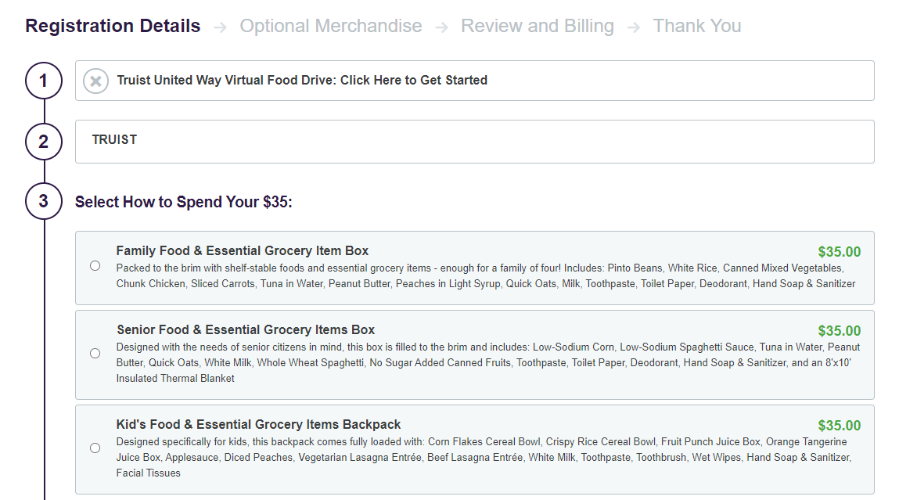Select Kid's Food & Essential Grocery Items Backpack
The width and height of the screenshot is (899, 500).
[95, 448]
